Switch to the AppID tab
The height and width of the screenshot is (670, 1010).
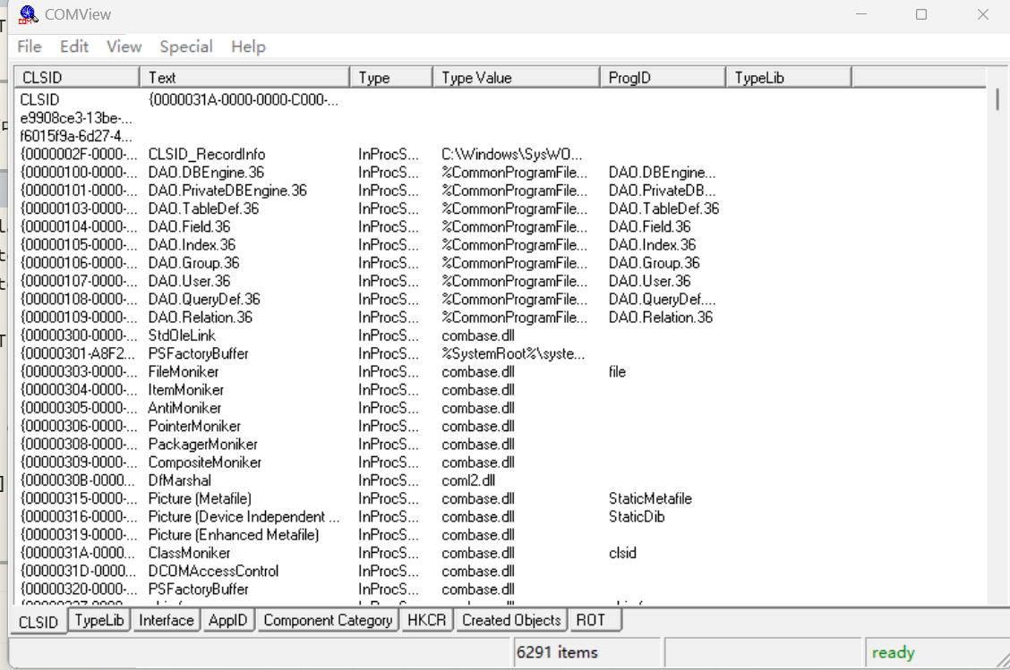(x=228, y=620)
